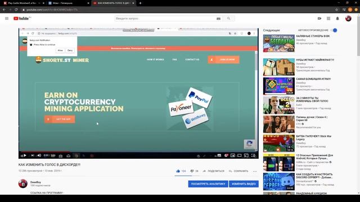Open НУБЫ ИГРАЮТ МАЙНКРАФТ video title
360x202 pixels.
pos(315,60)
